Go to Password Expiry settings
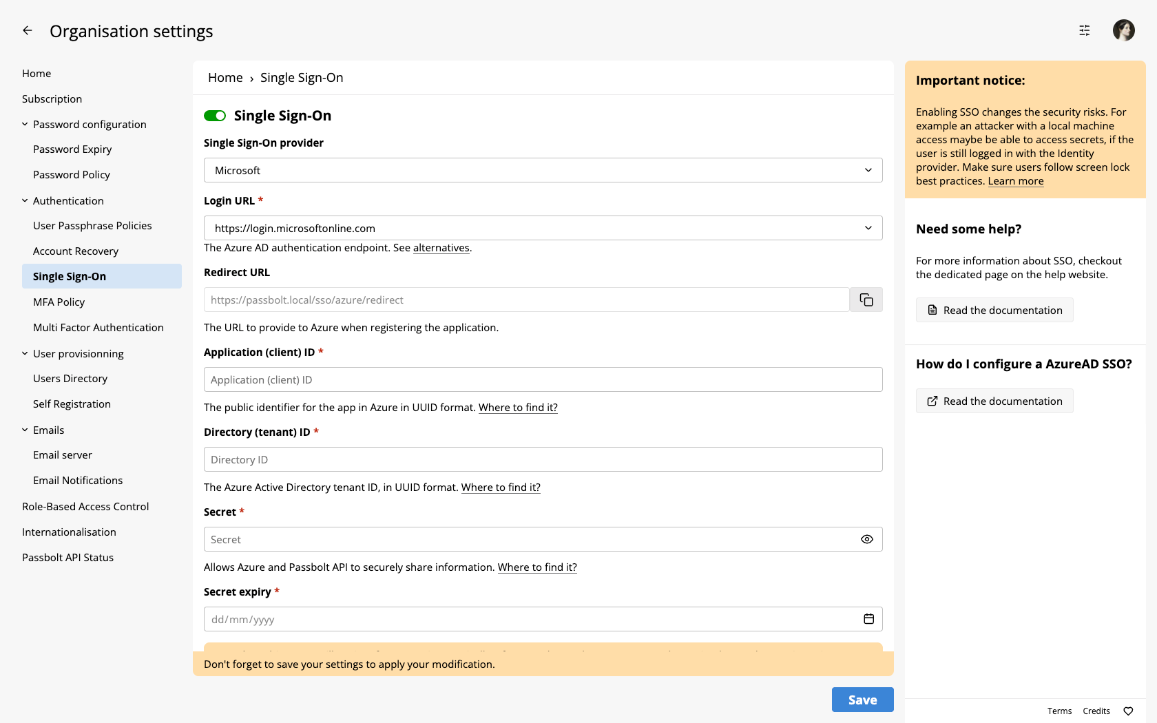1157x723 pixels. (x=72, y=149)
